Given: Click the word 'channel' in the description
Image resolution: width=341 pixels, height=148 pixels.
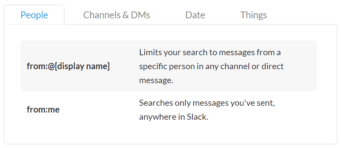Looking at the screenshot, I should tap(235, 66).
